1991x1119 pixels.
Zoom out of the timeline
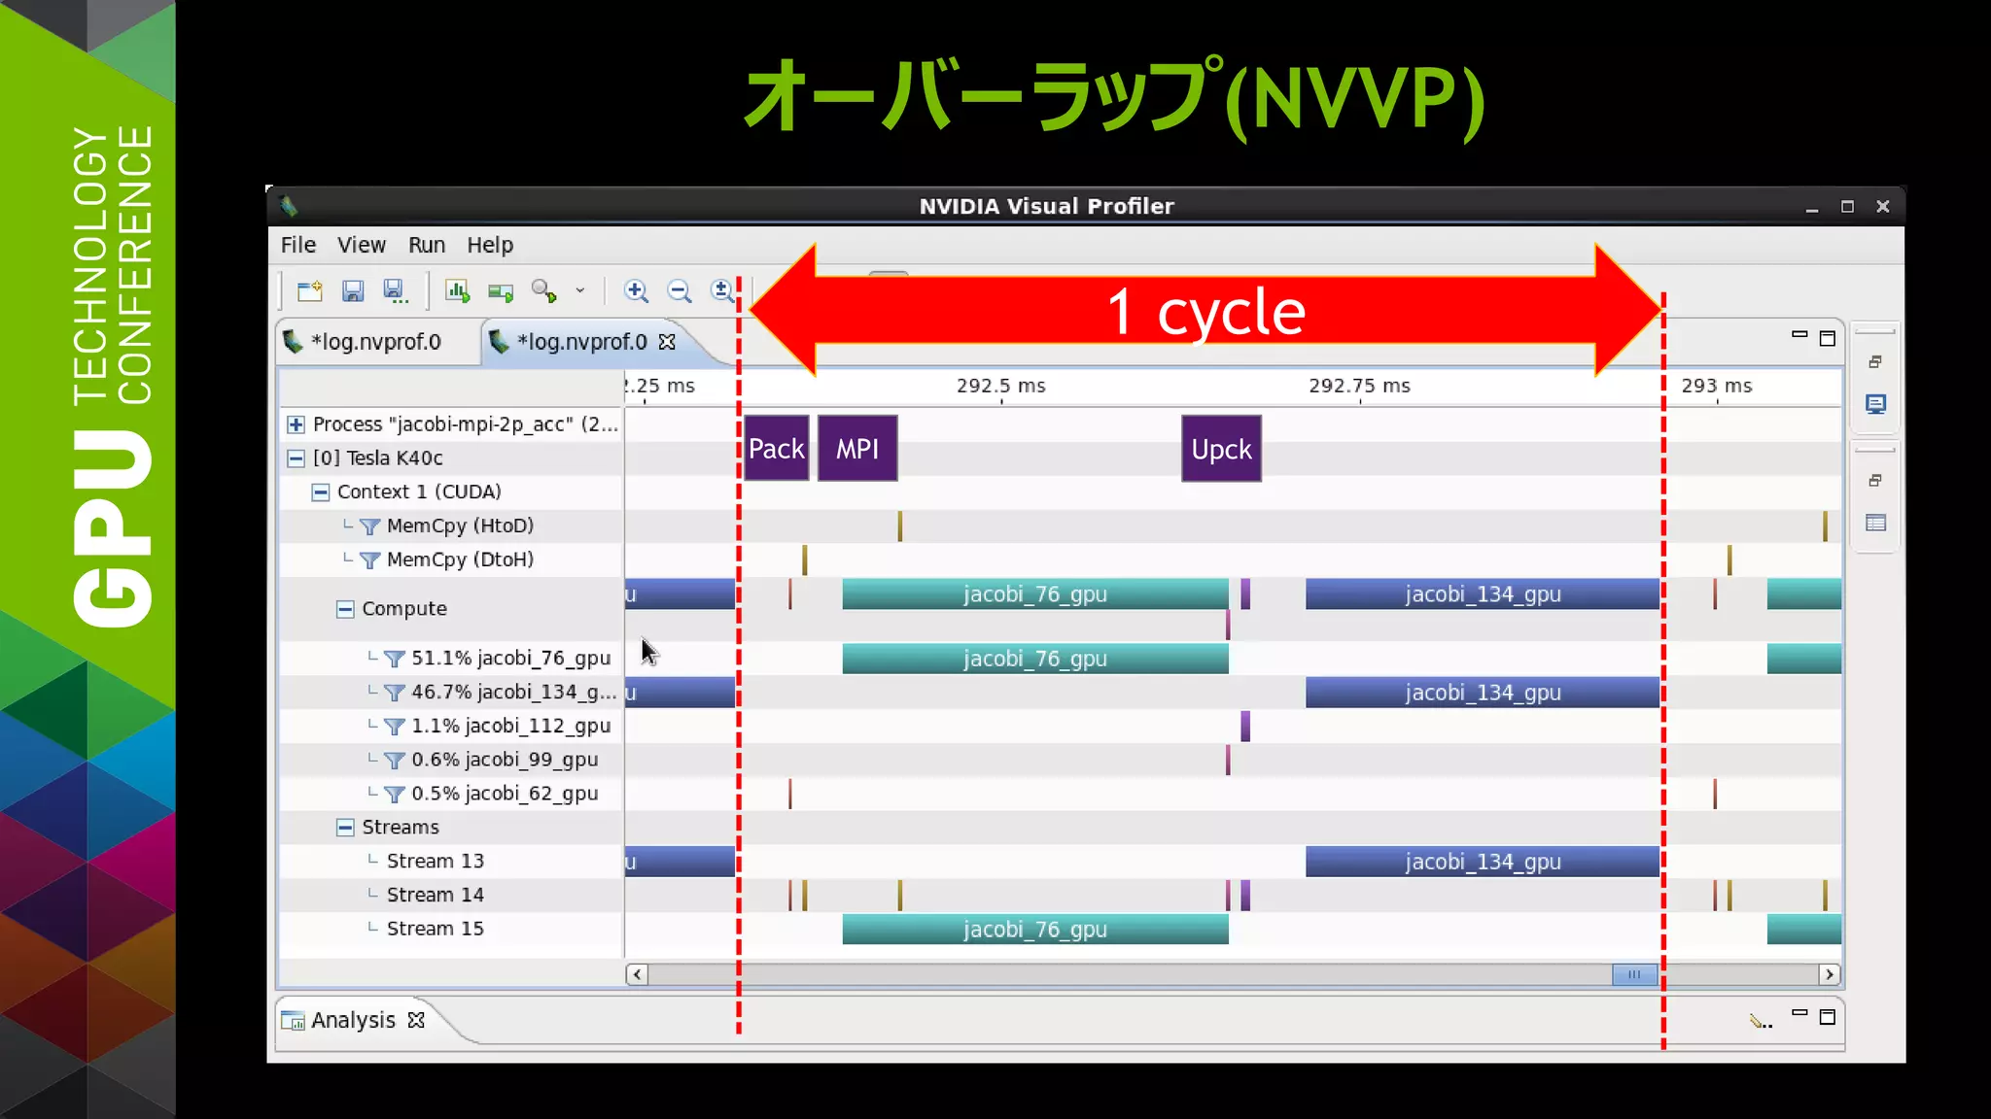click(x=679, y=291)
